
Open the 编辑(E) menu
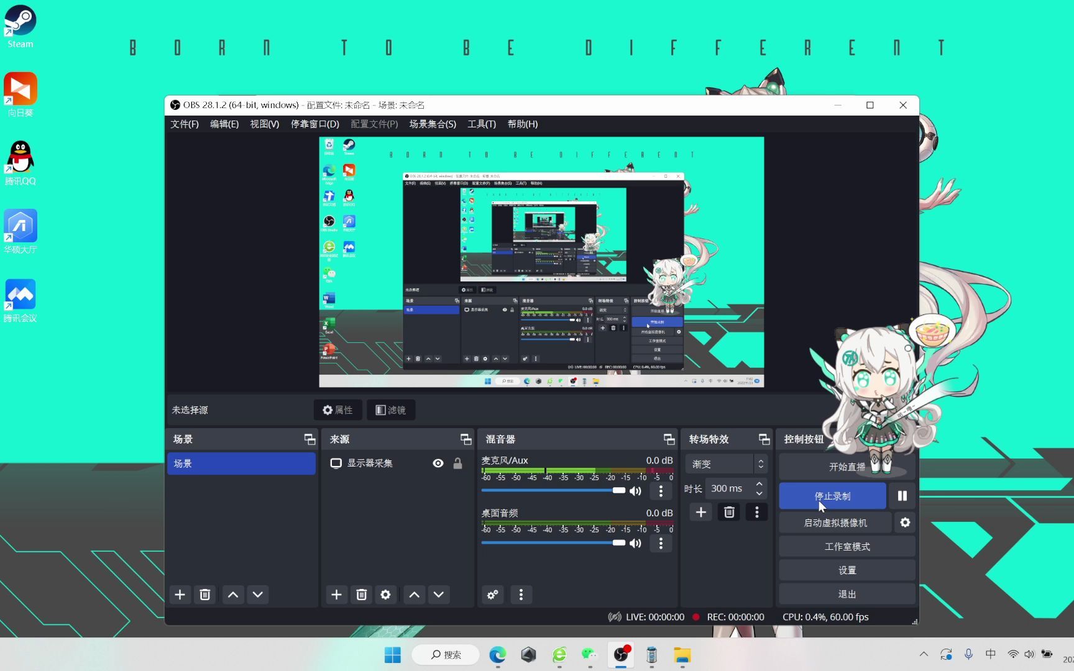tap(224, 124)
